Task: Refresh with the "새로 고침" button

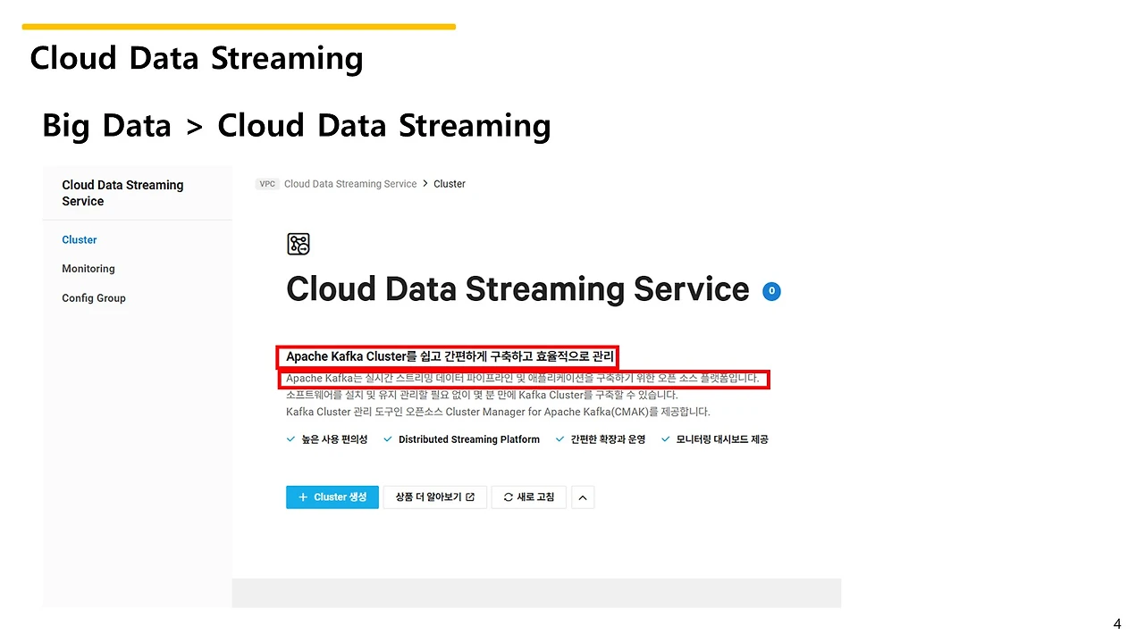Action: tap(529, 497)
